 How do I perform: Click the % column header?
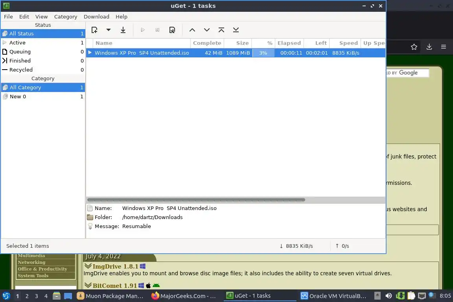click(x=263, y=43)
